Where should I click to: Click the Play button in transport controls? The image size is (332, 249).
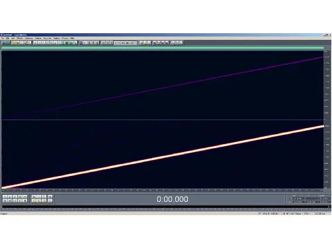click(10, 197)
